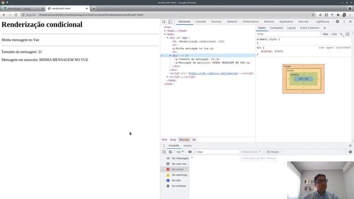Screen dimensions: 354x199
Task: Open the top context dropdown
Action: (x=180, y=152)
